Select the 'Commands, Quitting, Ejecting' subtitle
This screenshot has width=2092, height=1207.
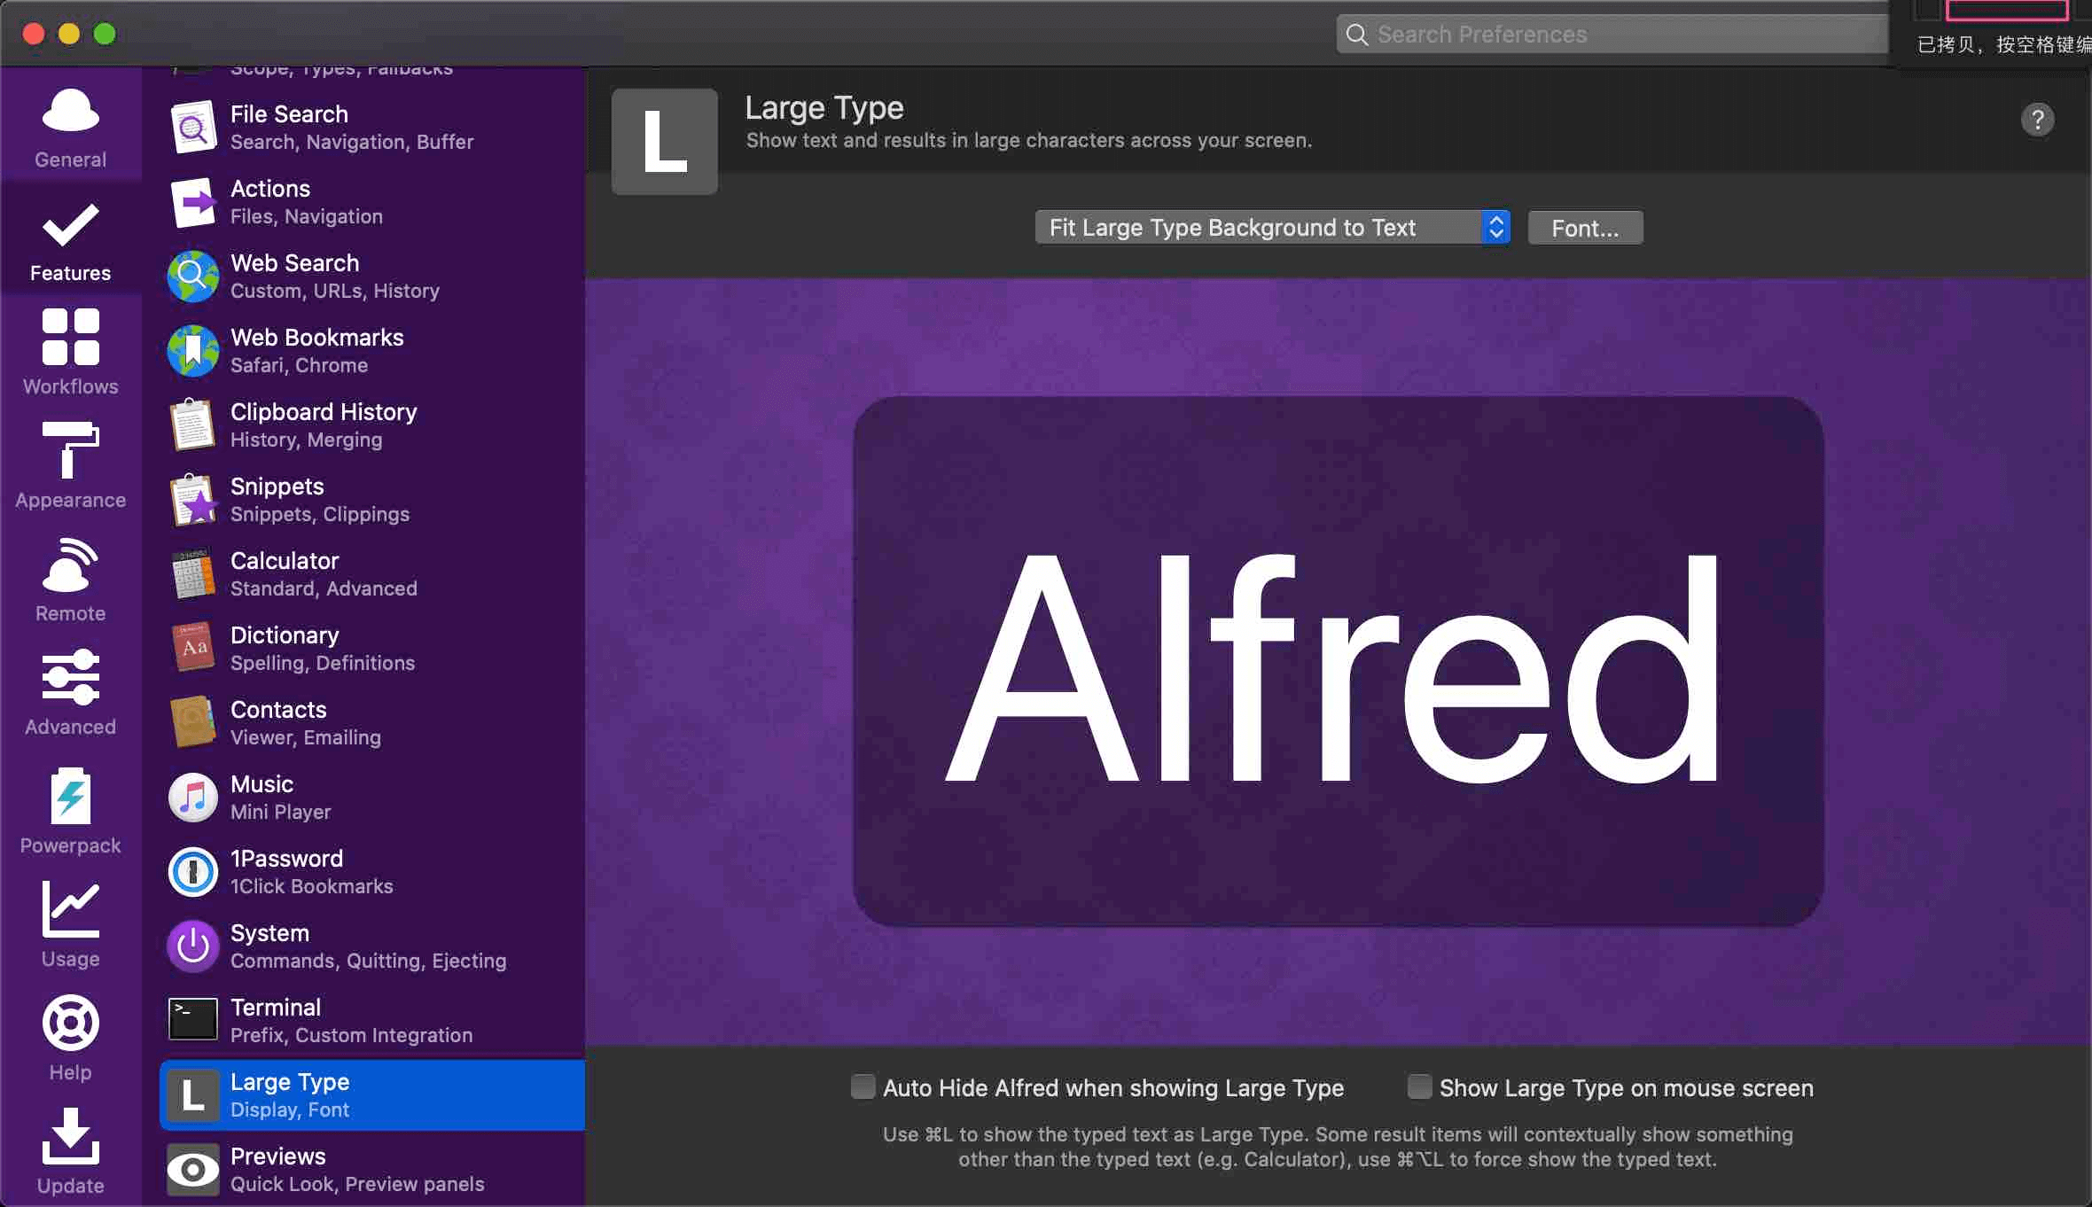click(369, 962)
